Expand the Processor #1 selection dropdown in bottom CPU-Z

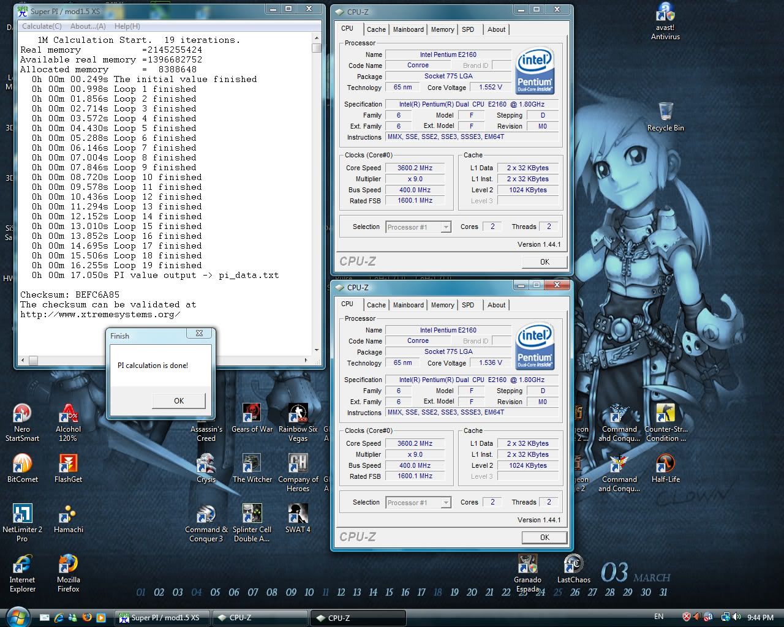click(445, 503)
